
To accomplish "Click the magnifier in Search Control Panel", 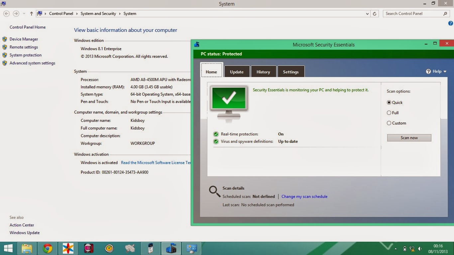I will [x=445, y=14].
